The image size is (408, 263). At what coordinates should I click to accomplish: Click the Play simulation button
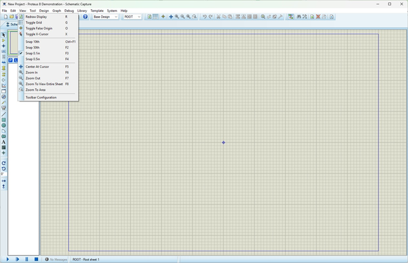pyautogui.click(x=9, y=260)
